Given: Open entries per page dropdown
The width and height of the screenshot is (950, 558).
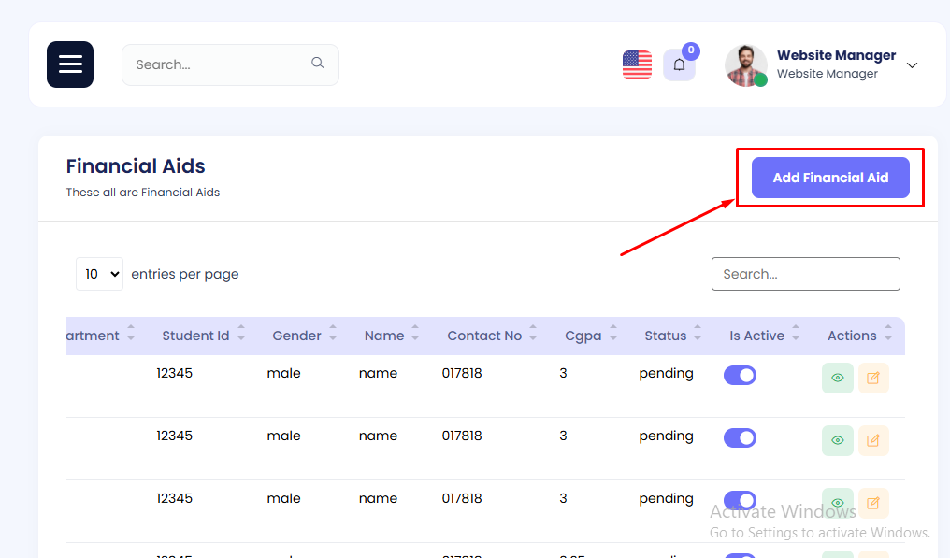Looking at the screenshot, I should pyautogui.click(x=99, y=274).
